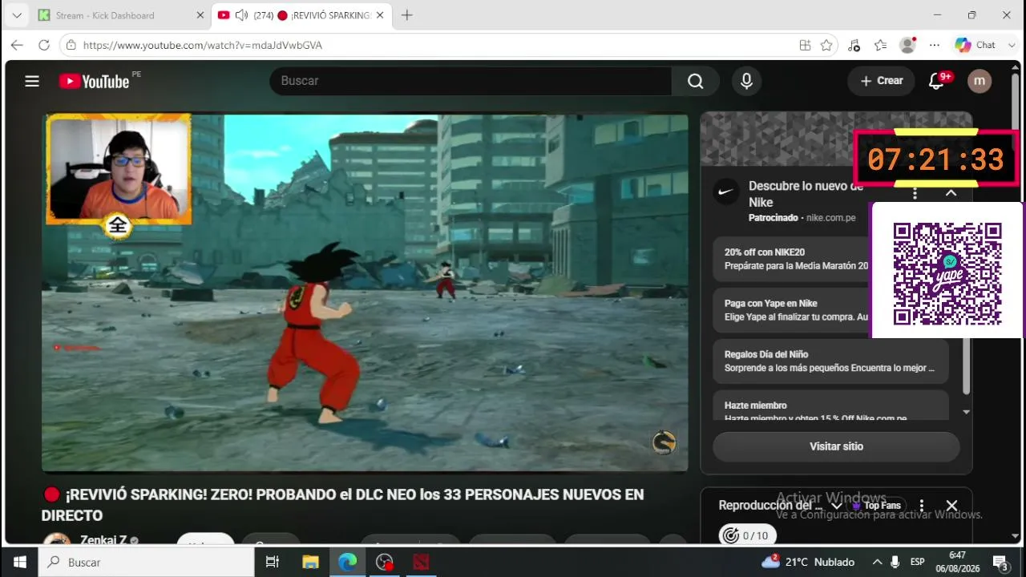
Task: Focus the YouTube Buscar search field
Action: (471, 81)
